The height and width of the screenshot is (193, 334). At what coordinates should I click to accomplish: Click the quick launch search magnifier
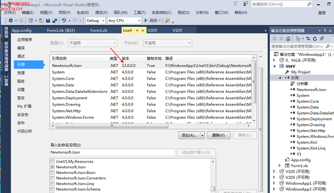pyautogui.click(x=309, y=4)
